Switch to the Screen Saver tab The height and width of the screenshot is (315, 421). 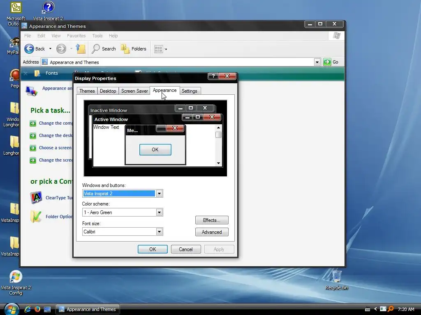(134, 91)
